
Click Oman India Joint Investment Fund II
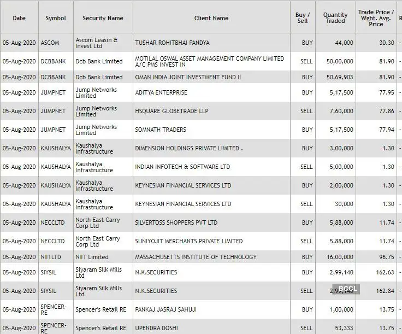point(188,77)
